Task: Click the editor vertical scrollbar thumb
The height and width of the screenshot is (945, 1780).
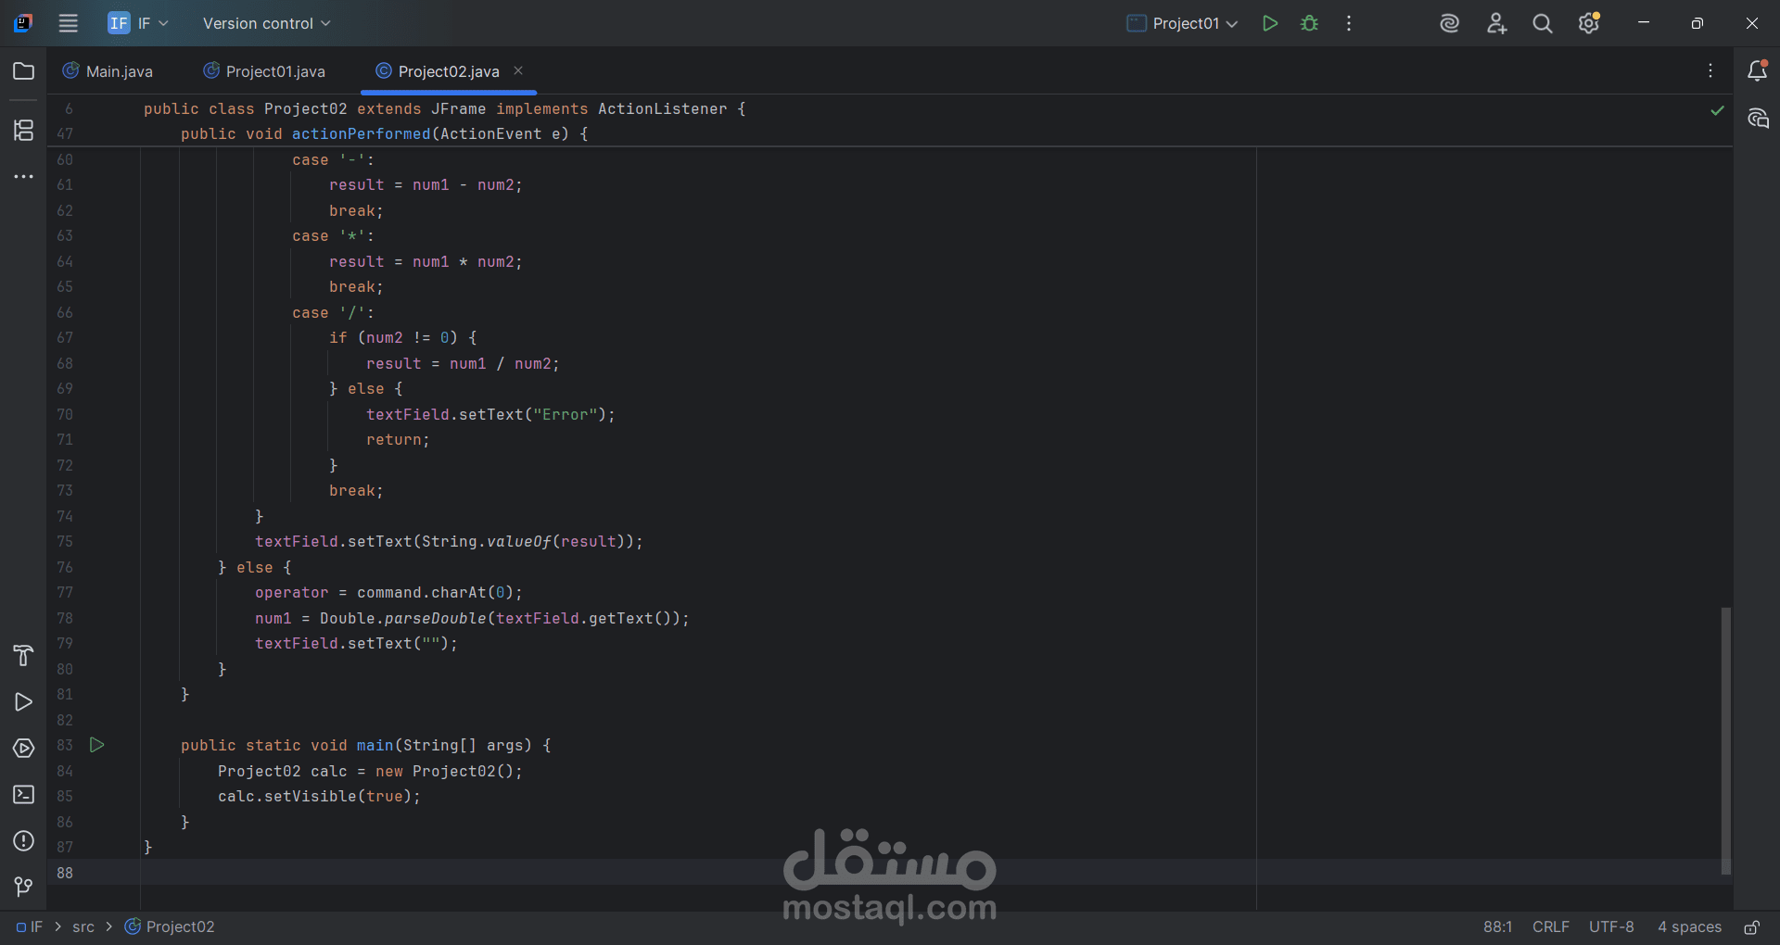Action: tap(1725, 739)
